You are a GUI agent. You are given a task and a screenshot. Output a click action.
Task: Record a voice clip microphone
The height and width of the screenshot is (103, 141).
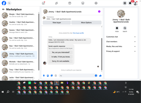click(44, 76)
